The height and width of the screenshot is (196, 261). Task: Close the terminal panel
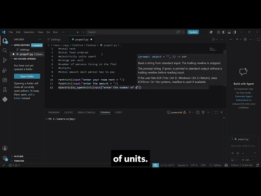[x=221, y=112]
